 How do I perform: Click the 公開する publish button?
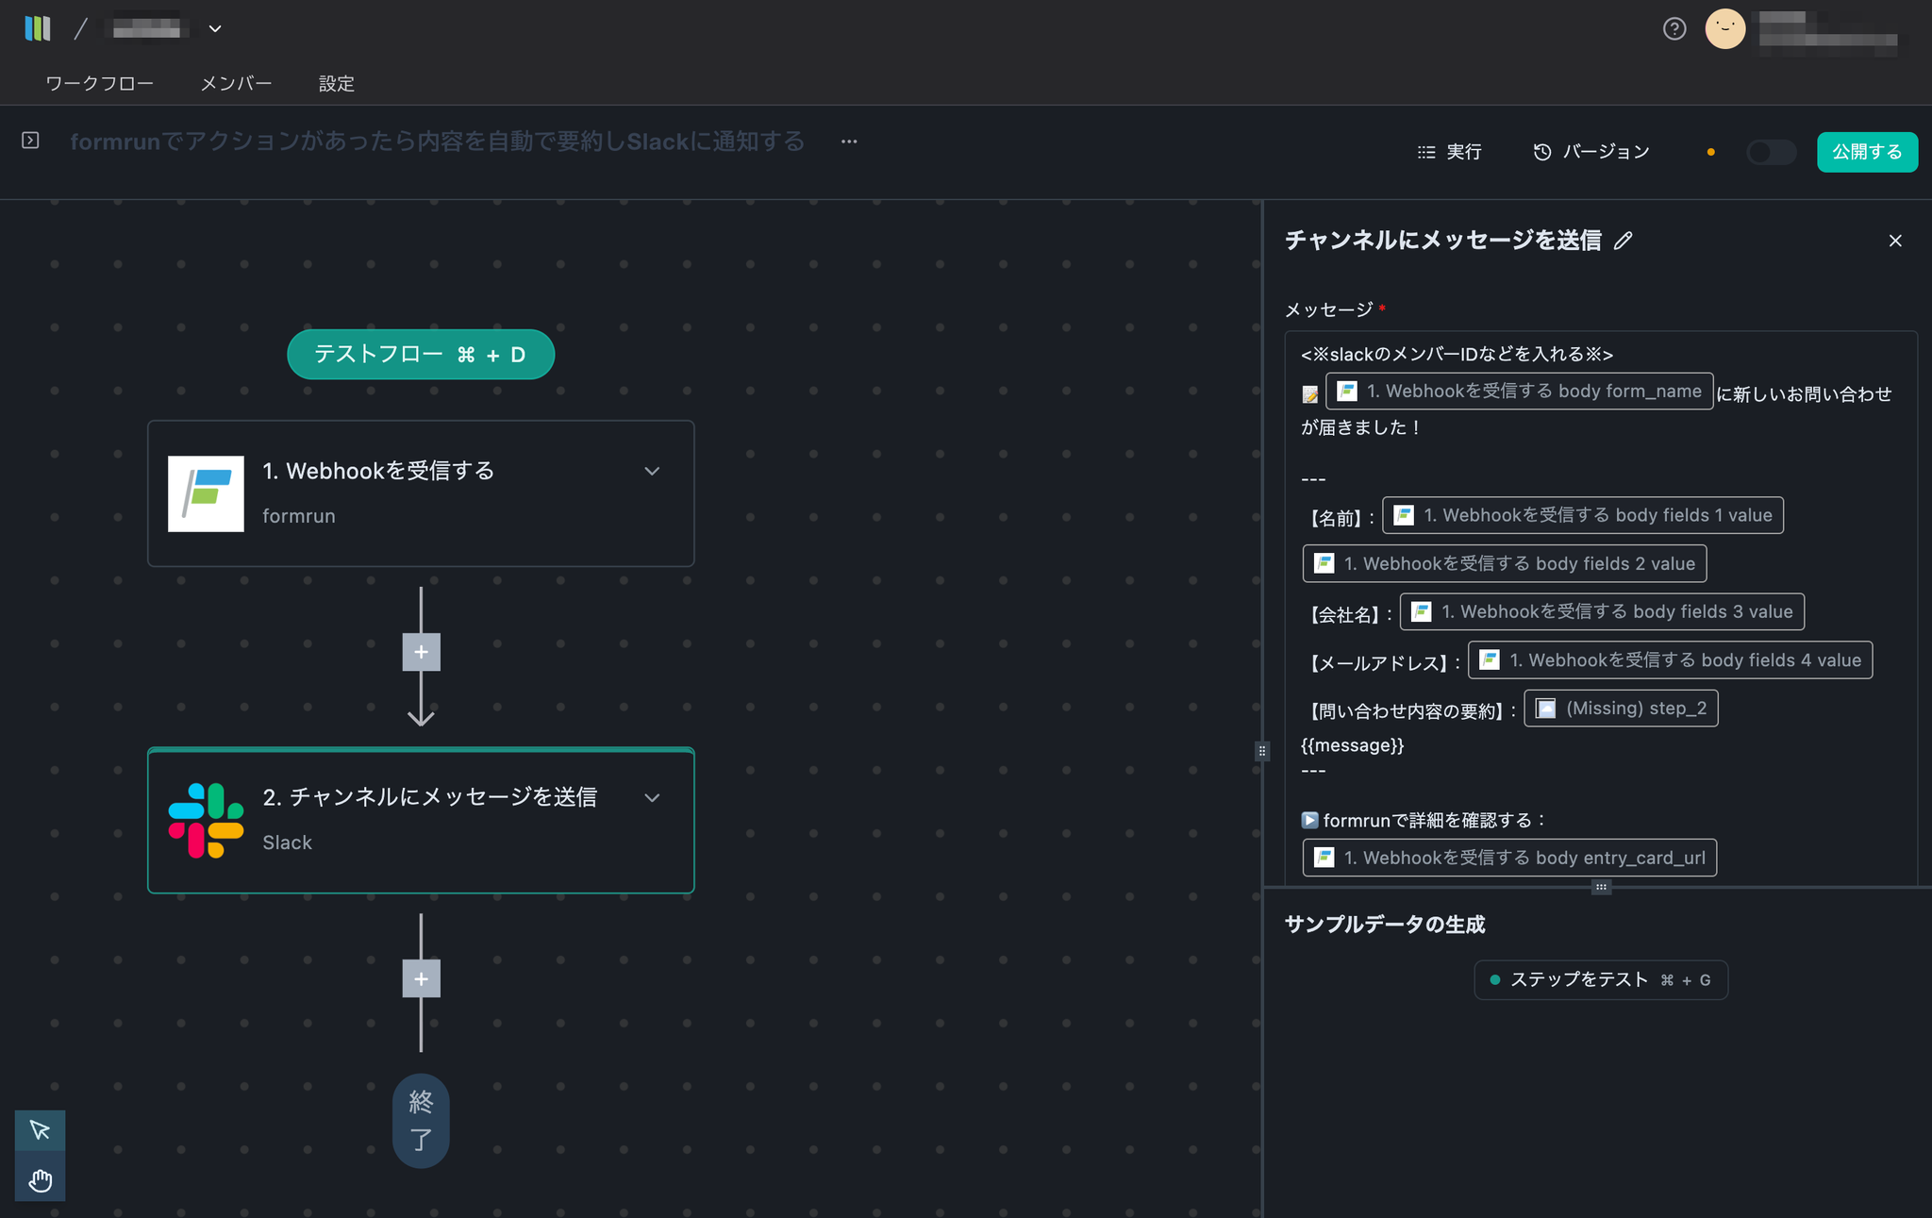(x=1866, y=152)
